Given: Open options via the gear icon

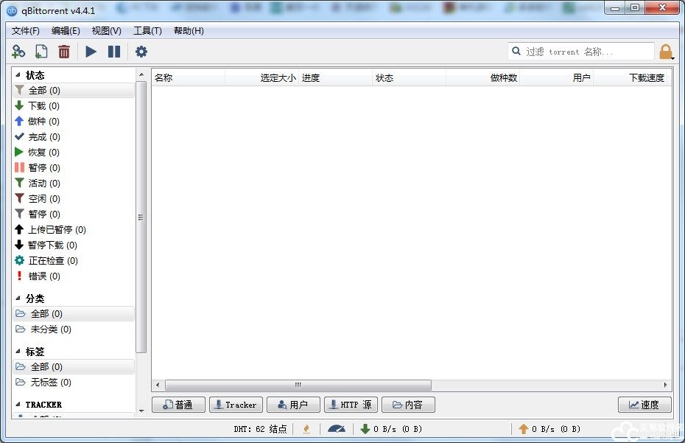Looking at the screenshot, I should [x=141, y=52].
